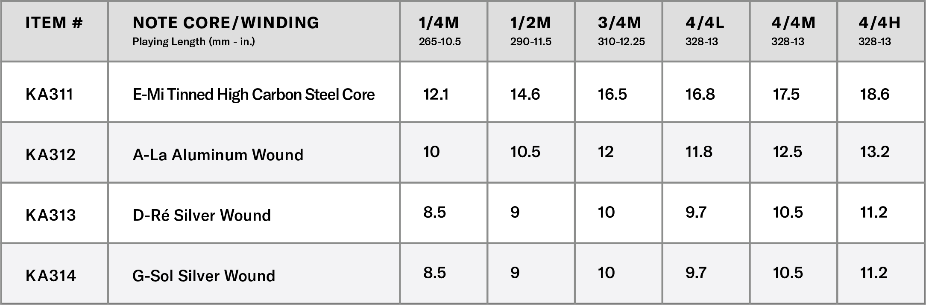Viewport: 926px width, 305px height.
Task: Click item KA314 cell
Action: 50,276
